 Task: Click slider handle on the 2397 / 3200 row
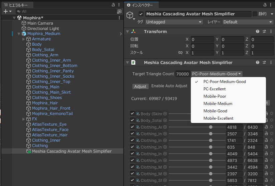coord(211,174)
